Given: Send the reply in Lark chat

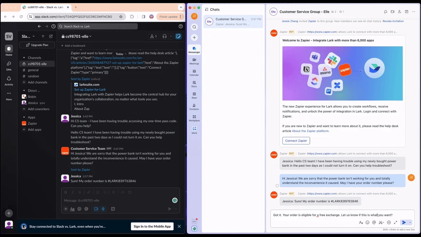Looking at the screenshot, I should 404,223.
